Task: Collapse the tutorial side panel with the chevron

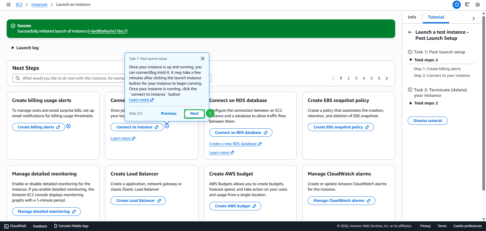Action: click(x=473, y=19)
